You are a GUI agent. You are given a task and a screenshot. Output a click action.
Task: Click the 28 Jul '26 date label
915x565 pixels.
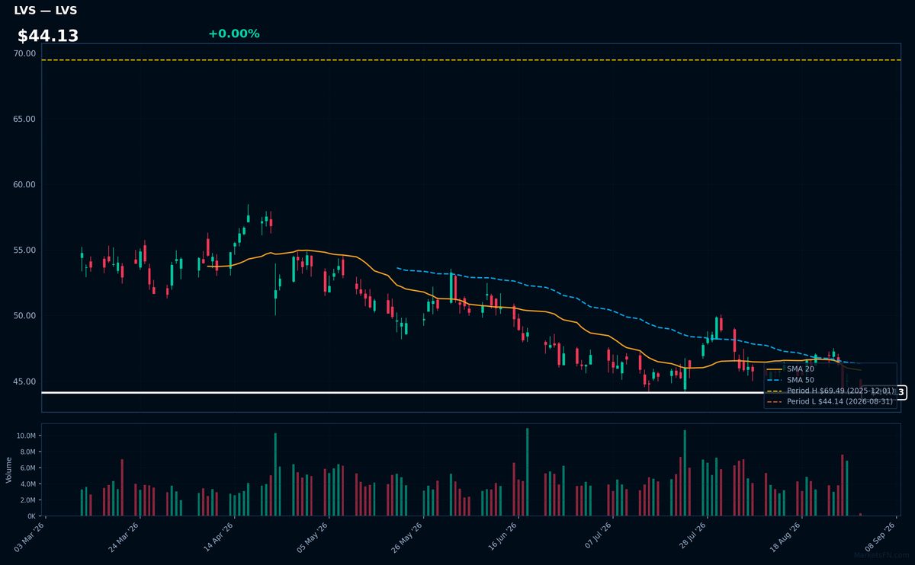click(x=692, y=536)
